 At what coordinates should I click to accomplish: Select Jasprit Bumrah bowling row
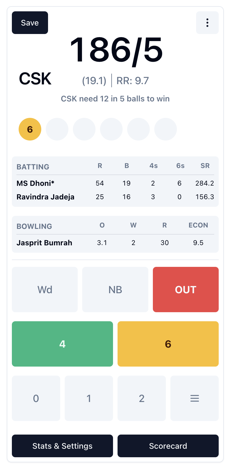pos(115,243)
